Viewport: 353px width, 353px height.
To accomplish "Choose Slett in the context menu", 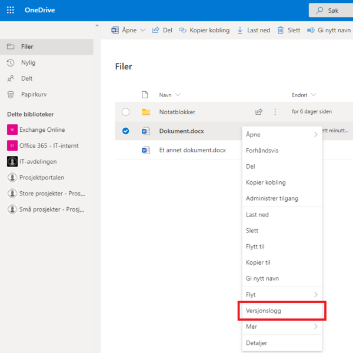I will pos(282,231).
